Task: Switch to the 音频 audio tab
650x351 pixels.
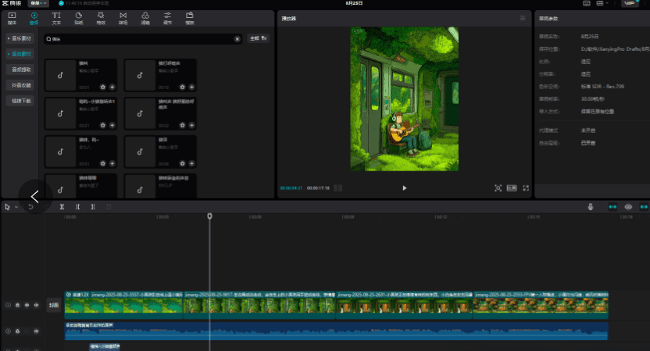Action: [x=34, y=18]
